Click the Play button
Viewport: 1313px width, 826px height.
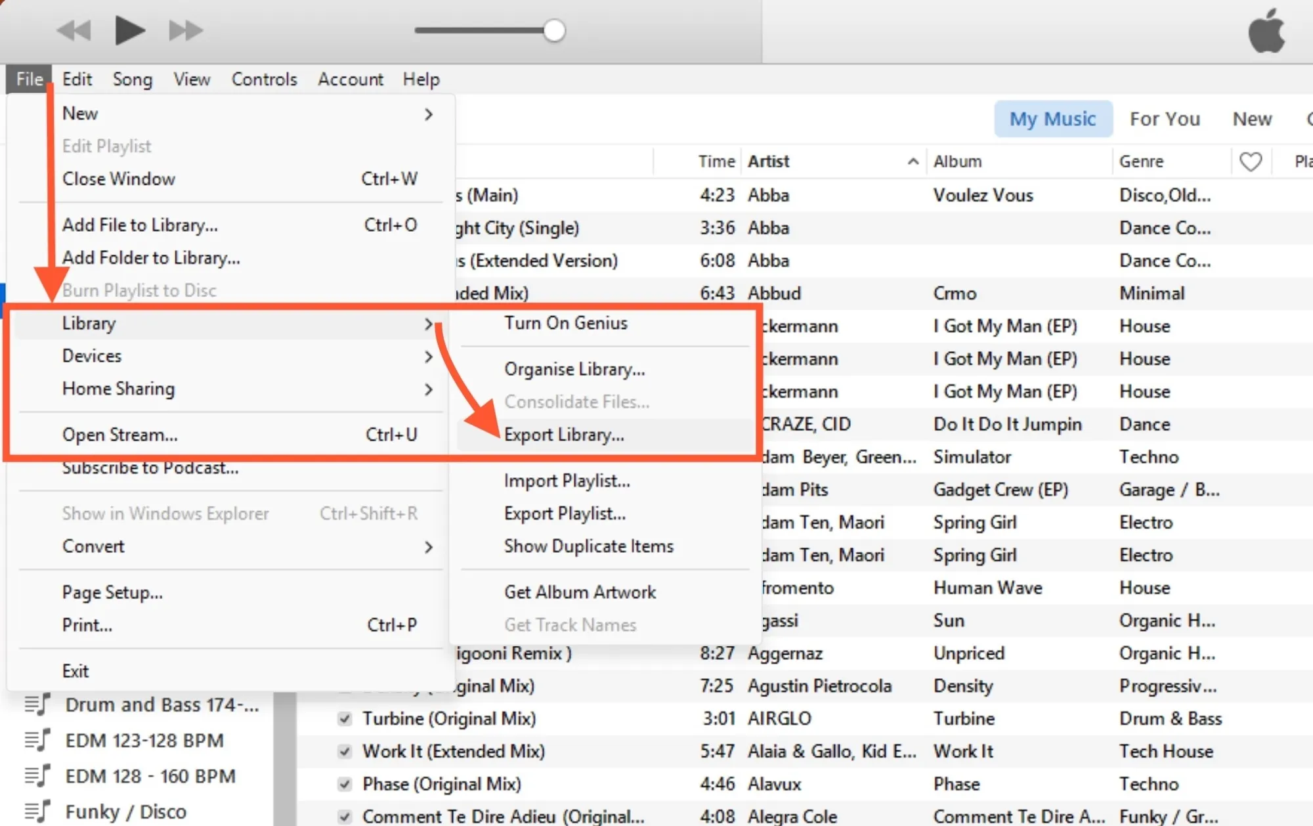point(129,30)
